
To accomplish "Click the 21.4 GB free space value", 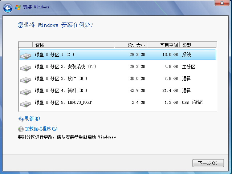I will click(x=170, y=90).
